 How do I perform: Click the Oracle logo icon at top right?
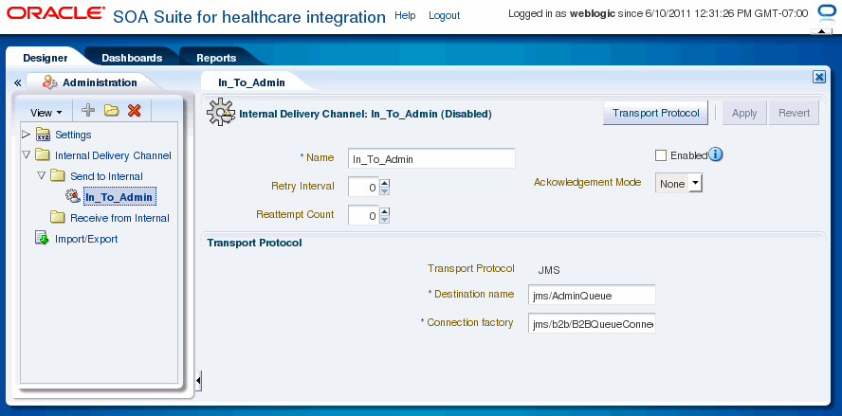(x=824, y=11)
